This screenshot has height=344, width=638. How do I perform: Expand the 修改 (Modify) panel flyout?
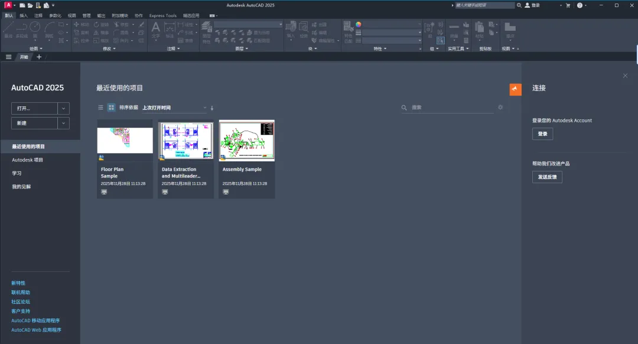coord(109,49)
